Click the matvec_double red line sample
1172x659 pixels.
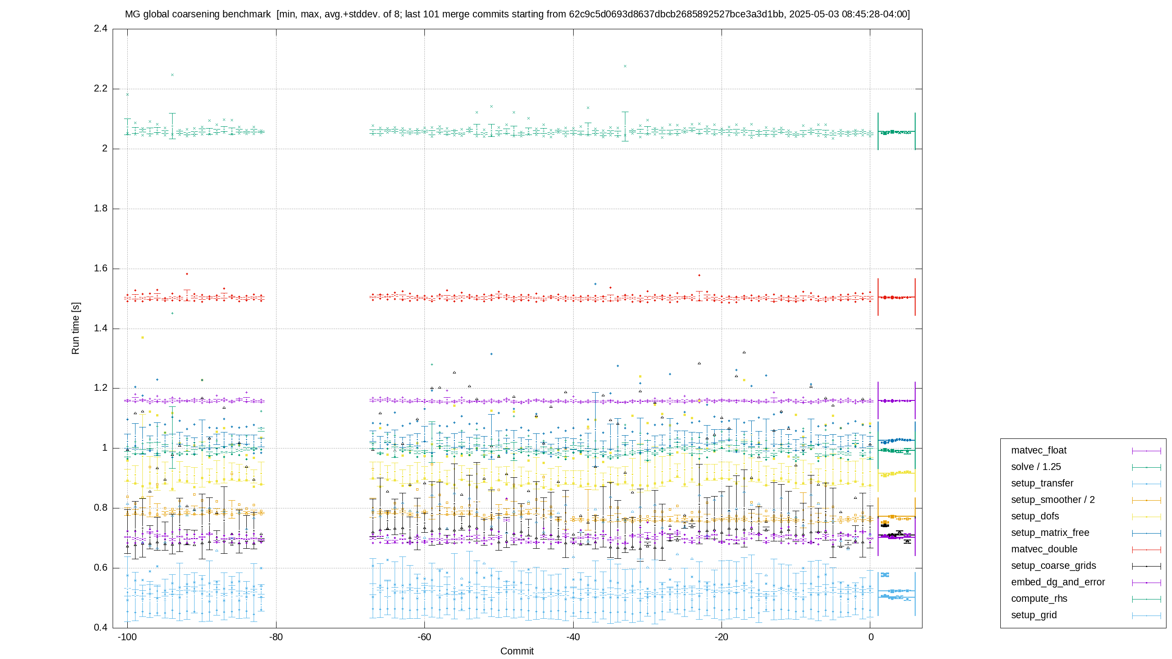[x=1146, y=550]
